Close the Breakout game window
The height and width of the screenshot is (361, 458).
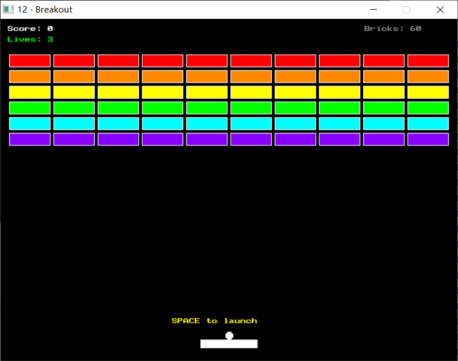440,10
